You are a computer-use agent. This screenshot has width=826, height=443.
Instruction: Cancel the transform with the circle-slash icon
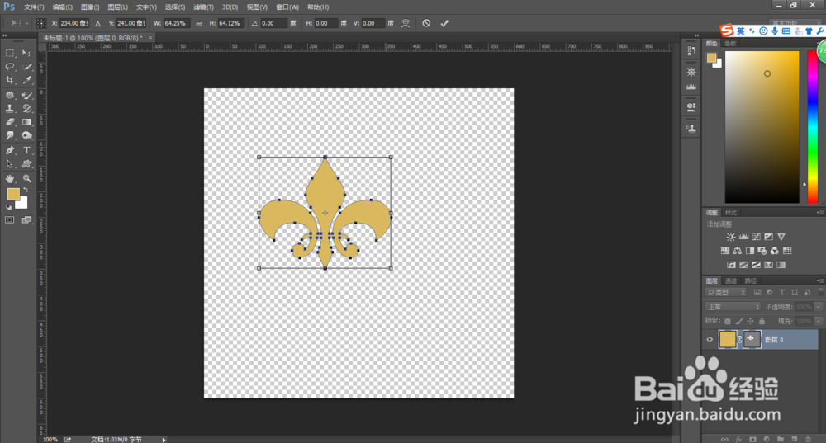427,23
